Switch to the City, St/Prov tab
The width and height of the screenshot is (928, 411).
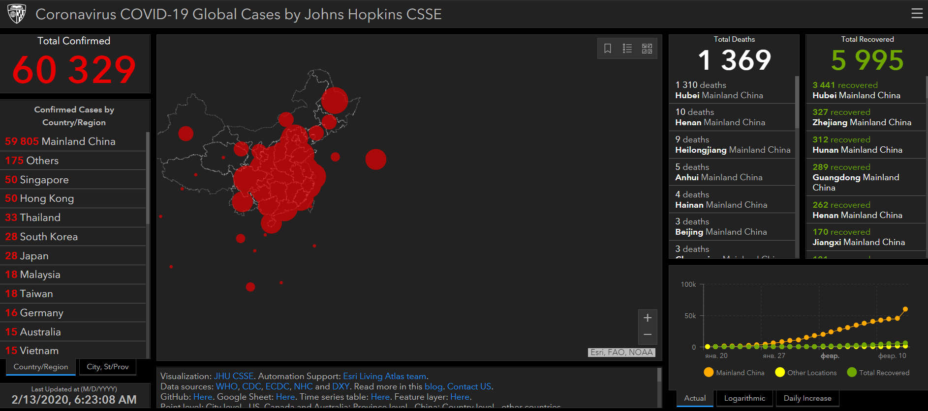coord(108,367)
